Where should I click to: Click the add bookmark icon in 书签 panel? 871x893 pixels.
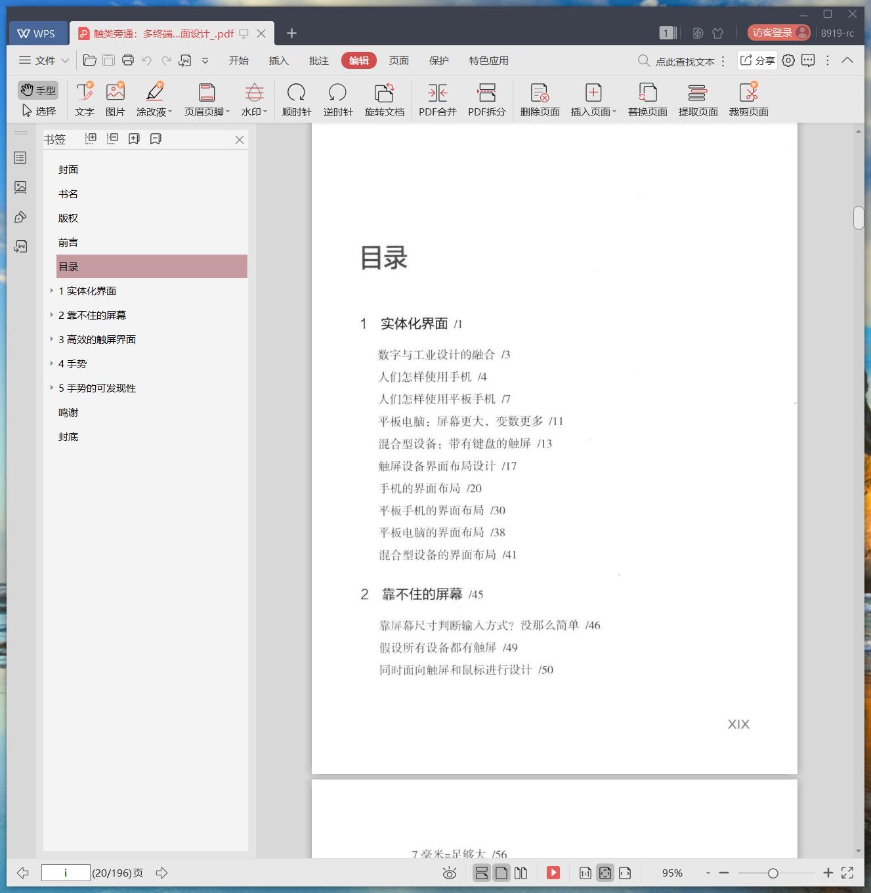134,138
